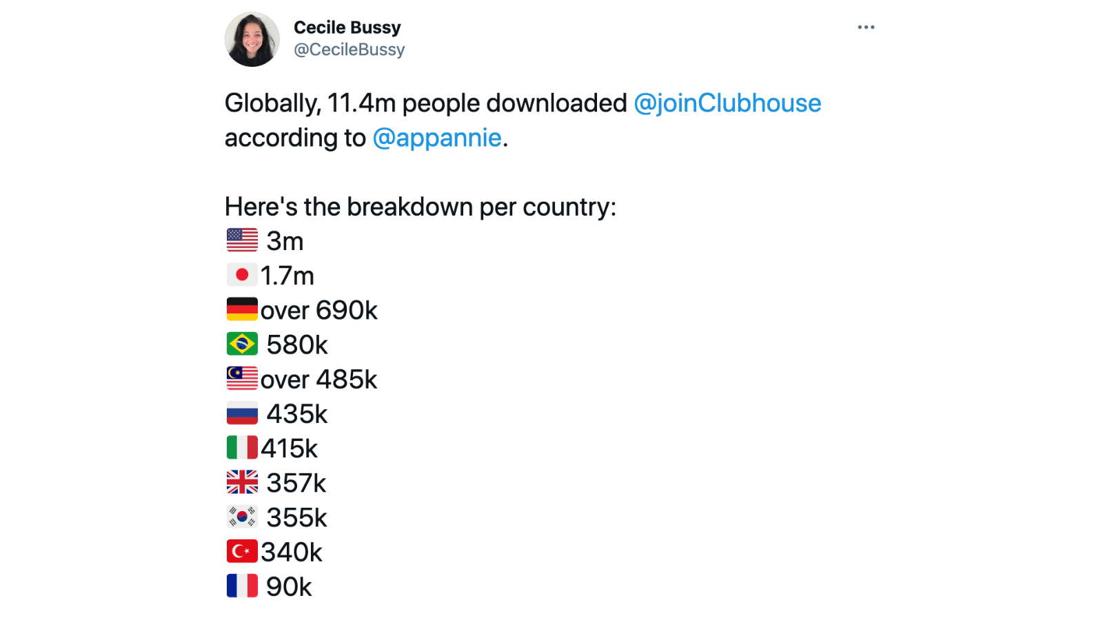This screenshot has width=1103, height=620.
Task: Click the Turkey flag icon
Action: (x=241, y=551)
